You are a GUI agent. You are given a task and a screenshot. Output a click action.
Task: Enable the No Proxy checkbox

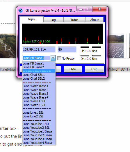click(x=59, y=58)
